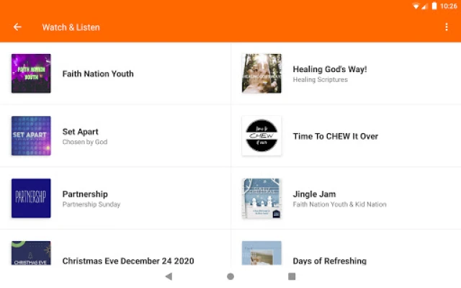
Task: Open Healing God's Way! series
Action: coord(330,69)
